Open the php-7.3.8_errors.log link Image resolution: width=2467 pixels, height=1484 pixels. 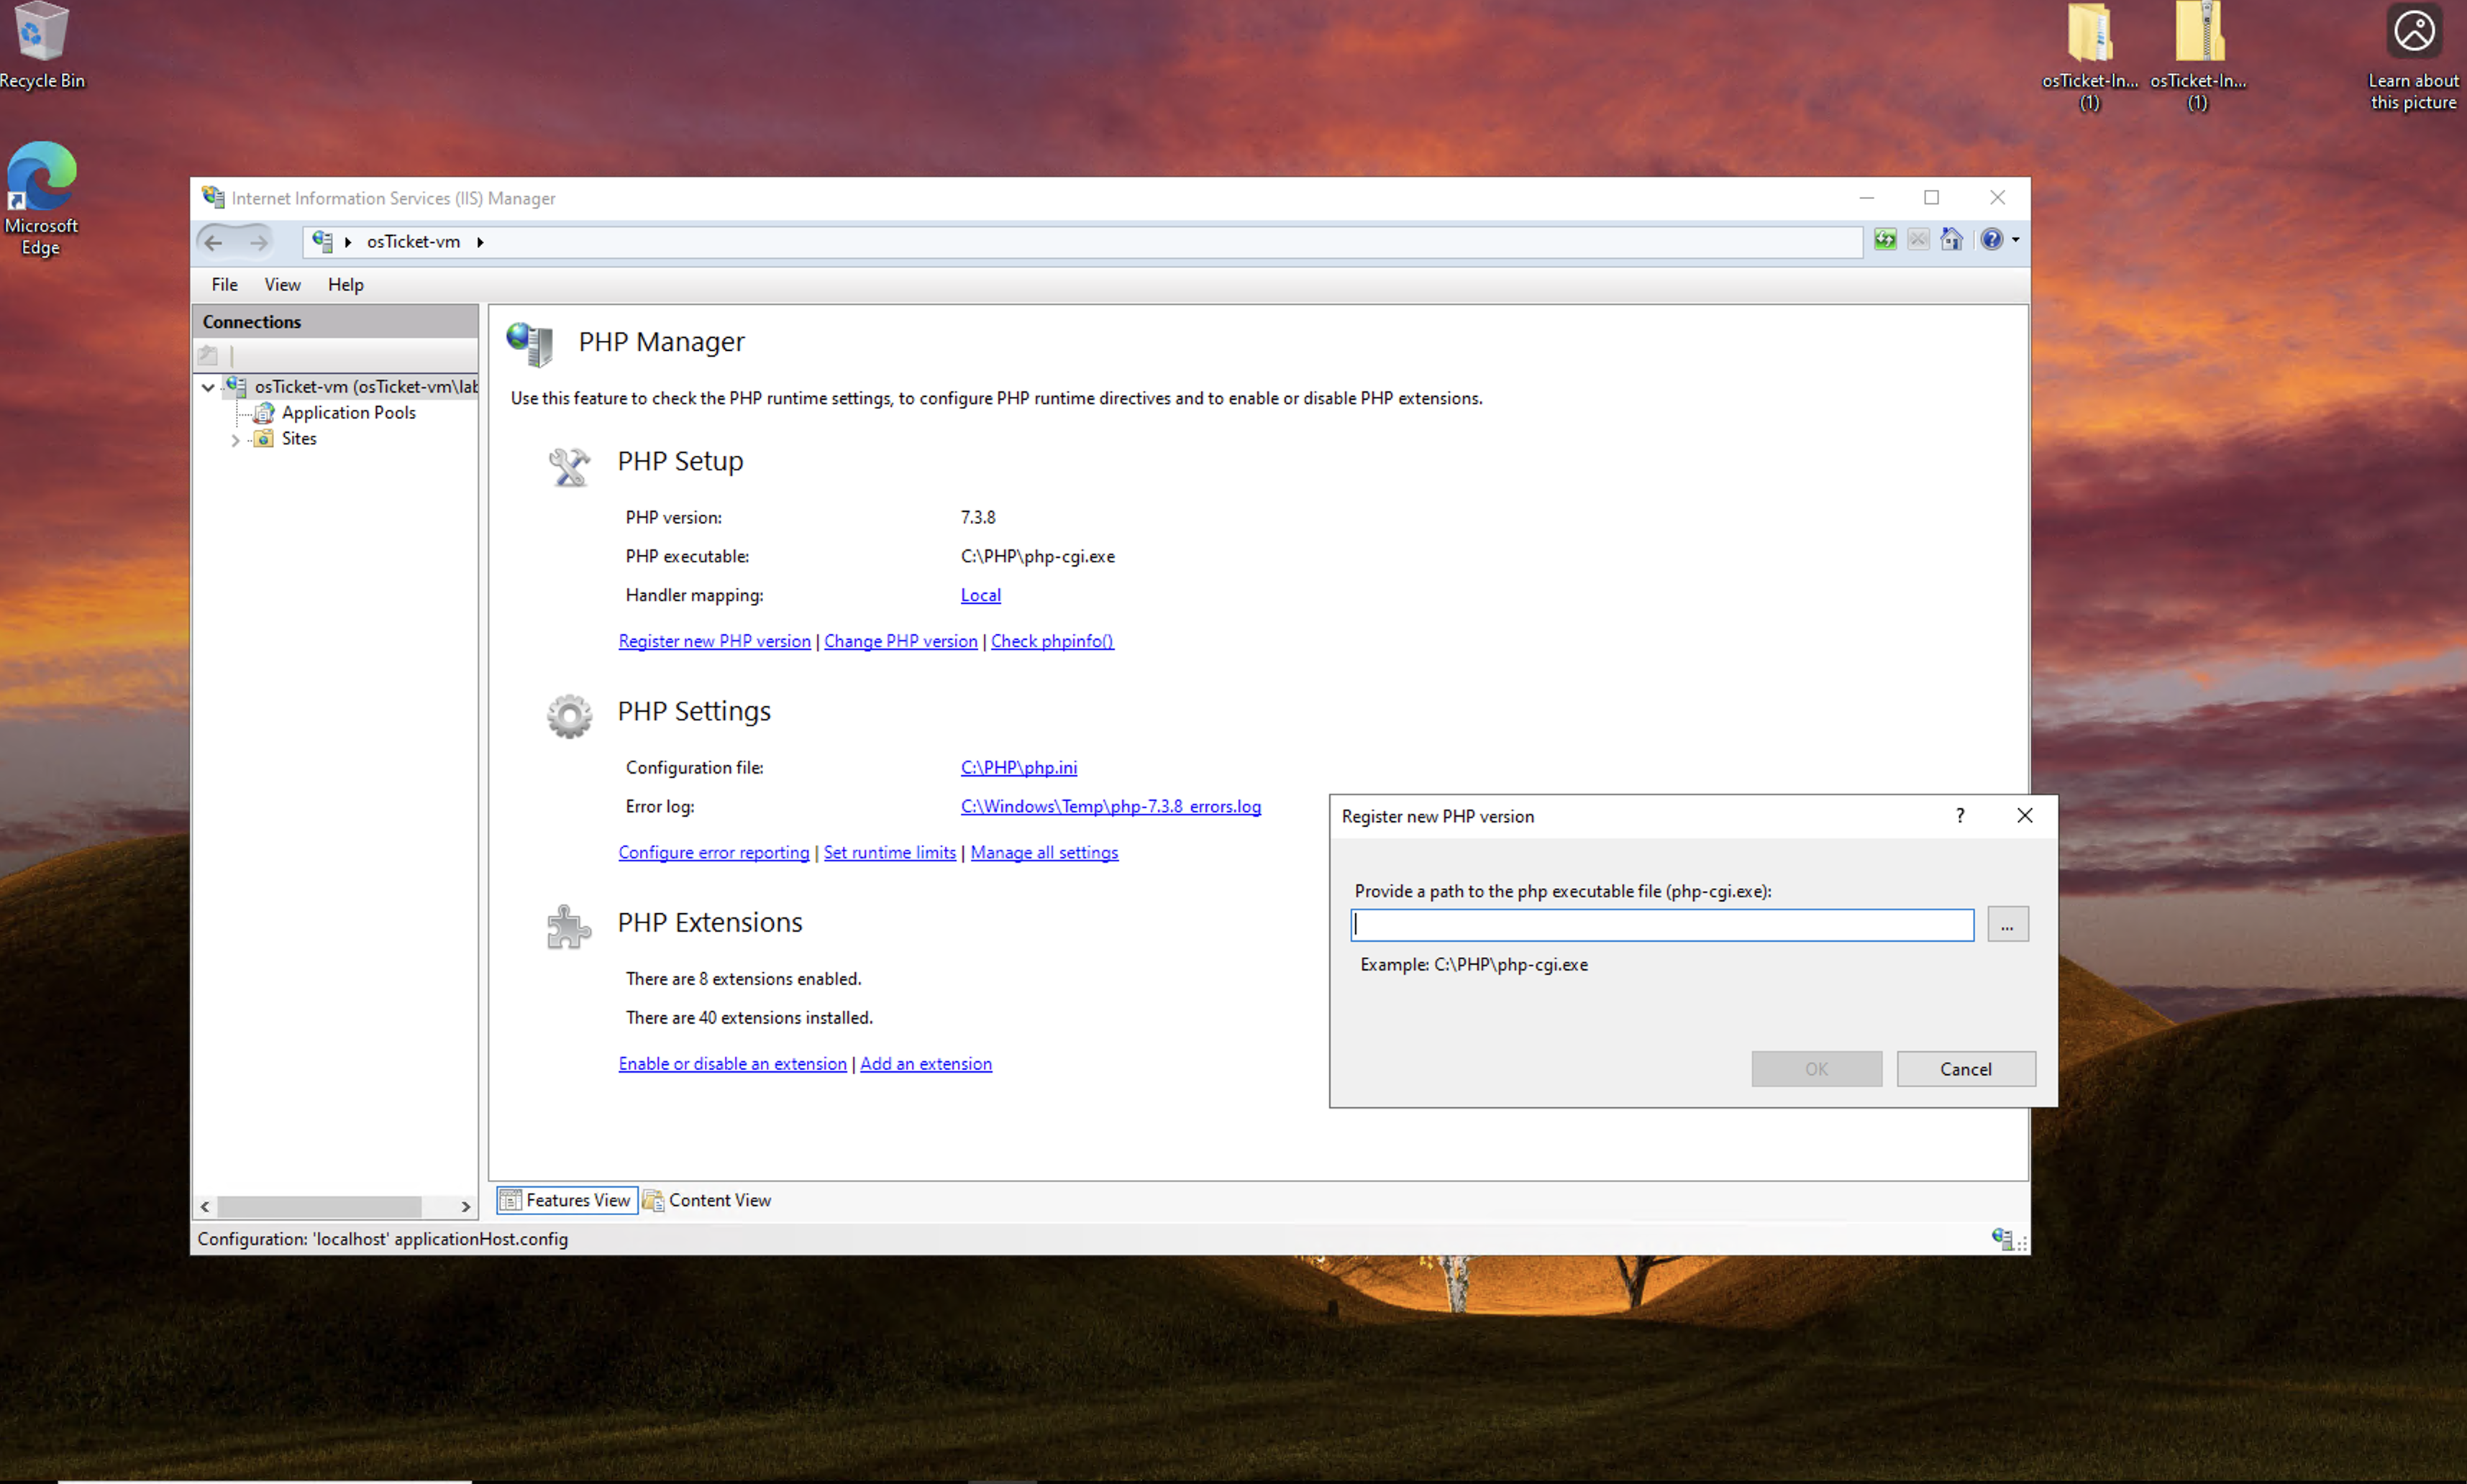click(1111, 806)
